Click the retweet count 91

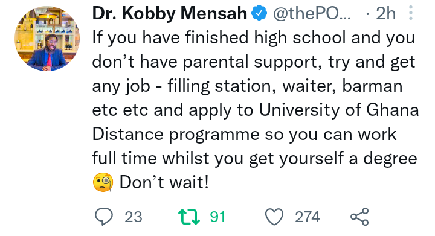pyautogui.click(x=217, y=217)
